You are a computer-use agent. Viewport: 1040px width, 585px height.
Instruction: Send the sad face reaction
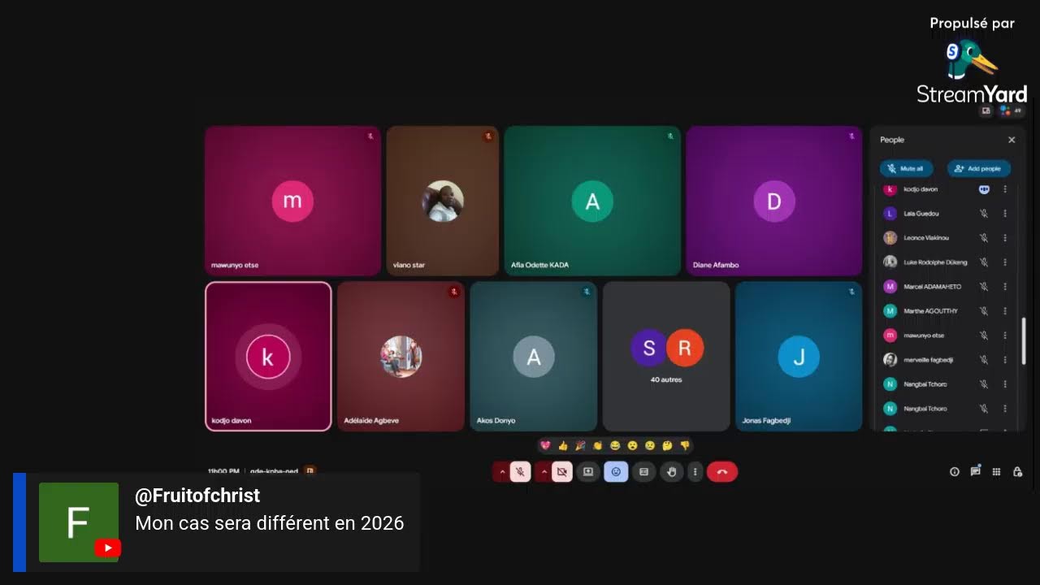click(x=650, y=445)
